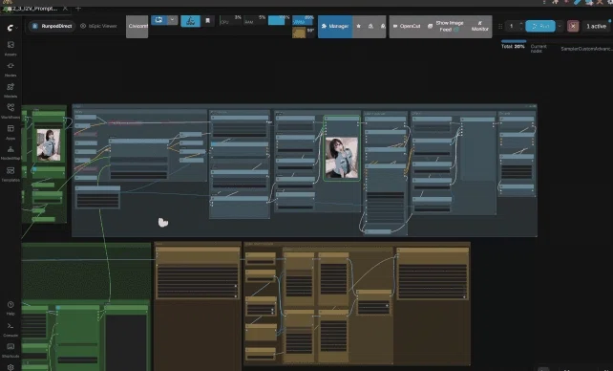Screen dimensions: 613x371
Task: Grab the run toolbar drag handle
Action: [x=500, y=26]
